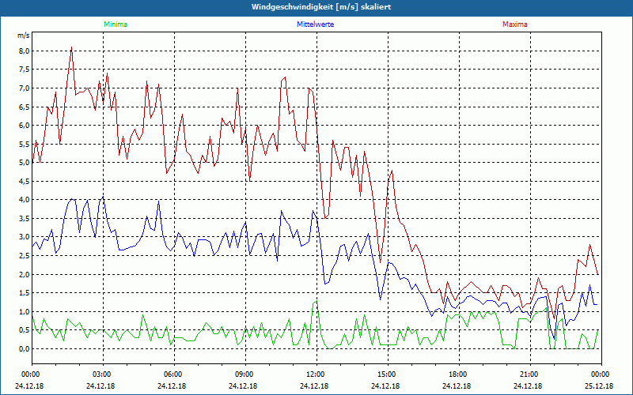Viewport: 633px width, 395px height.
Task: Click the 2,5 y-axis value
Action: 24,255
